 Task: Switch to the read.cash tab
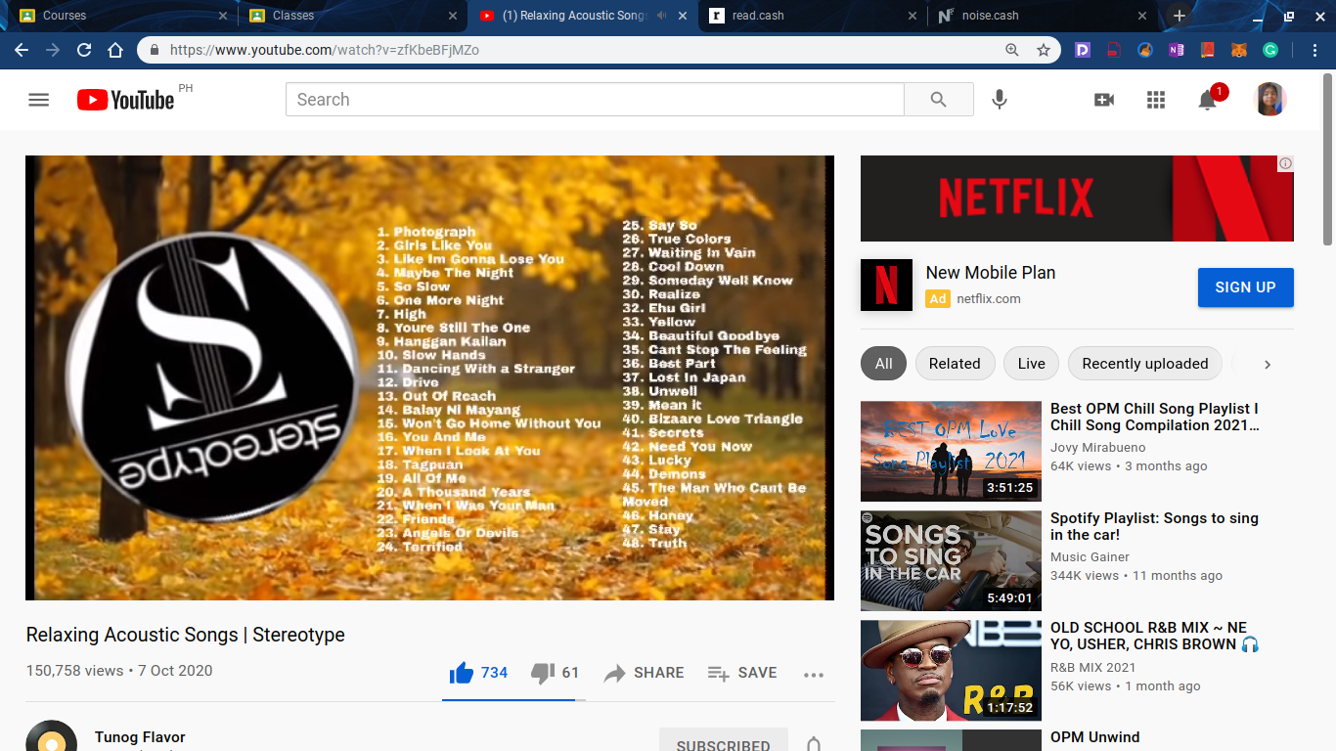[812, 16]
